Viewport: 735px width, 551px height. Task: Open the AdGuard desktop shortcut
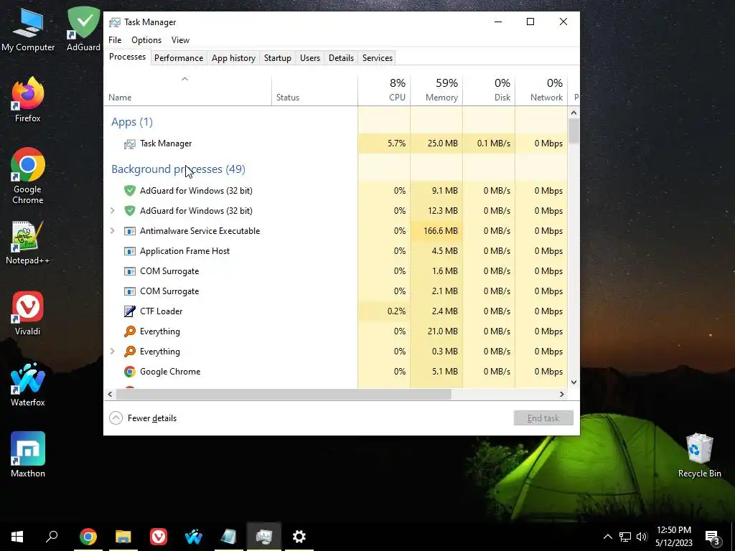point(83,29)
